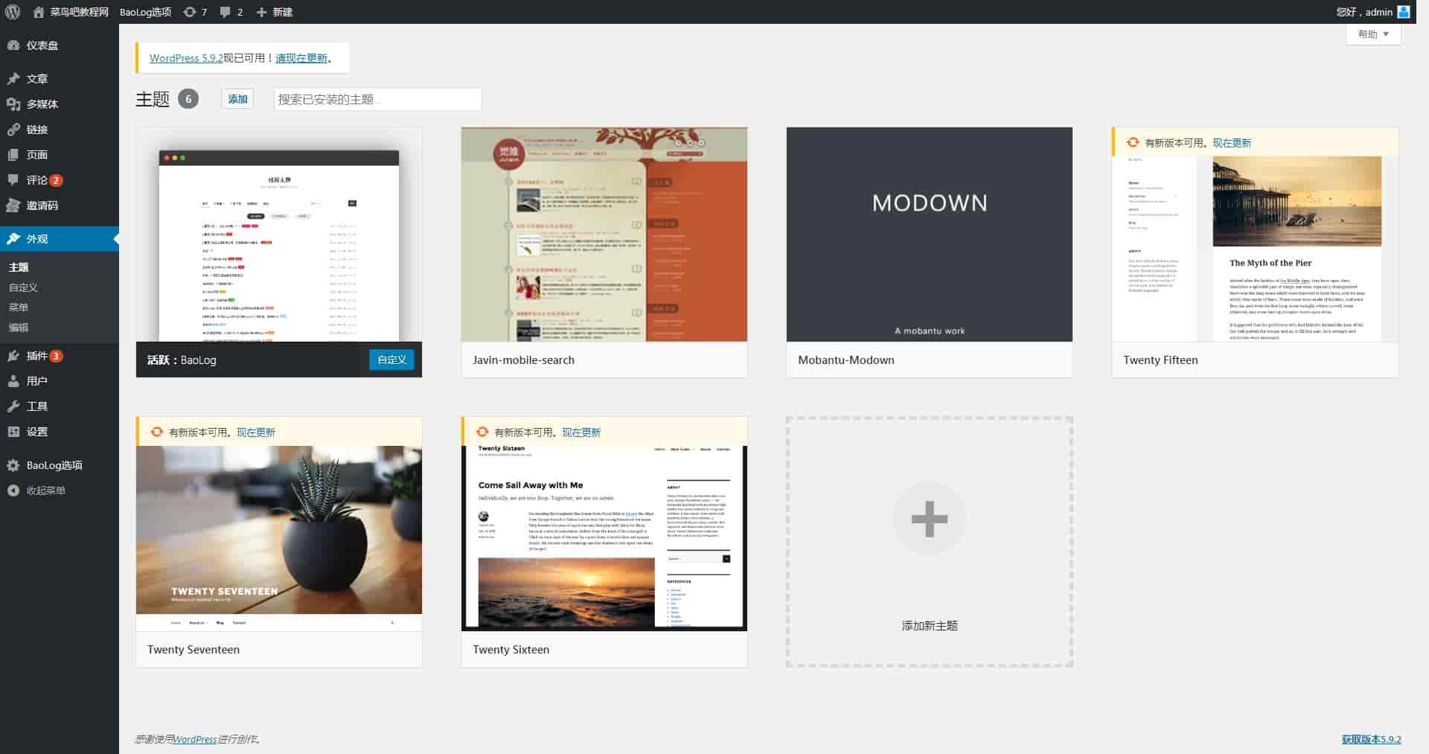Click the updates icon showing 7
Image resolution: width=1429 pixels, height=754 pixels.
click(191, 12)
